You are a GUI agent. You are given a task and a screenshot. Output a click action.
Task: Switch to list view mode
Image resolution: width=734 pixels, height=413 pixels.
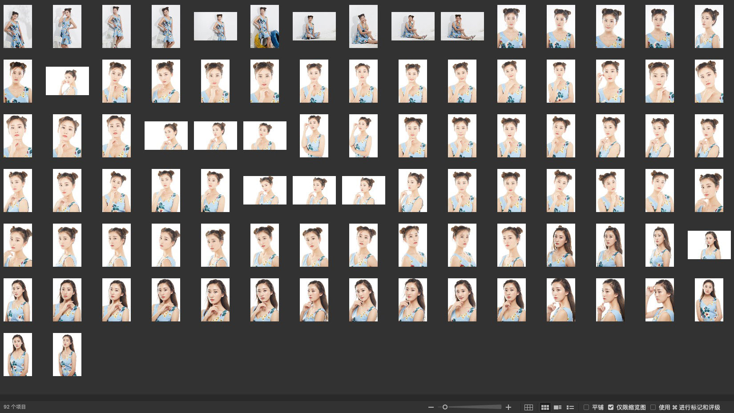point(570,407)
